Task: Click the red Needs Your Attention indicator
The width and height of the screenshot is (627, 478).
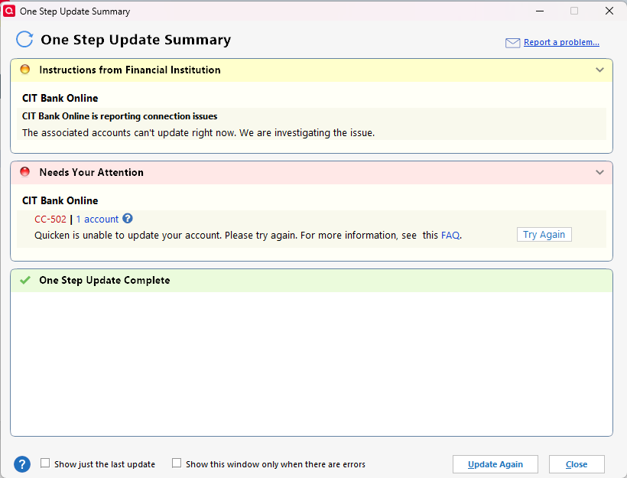Action: click(24, 171)
